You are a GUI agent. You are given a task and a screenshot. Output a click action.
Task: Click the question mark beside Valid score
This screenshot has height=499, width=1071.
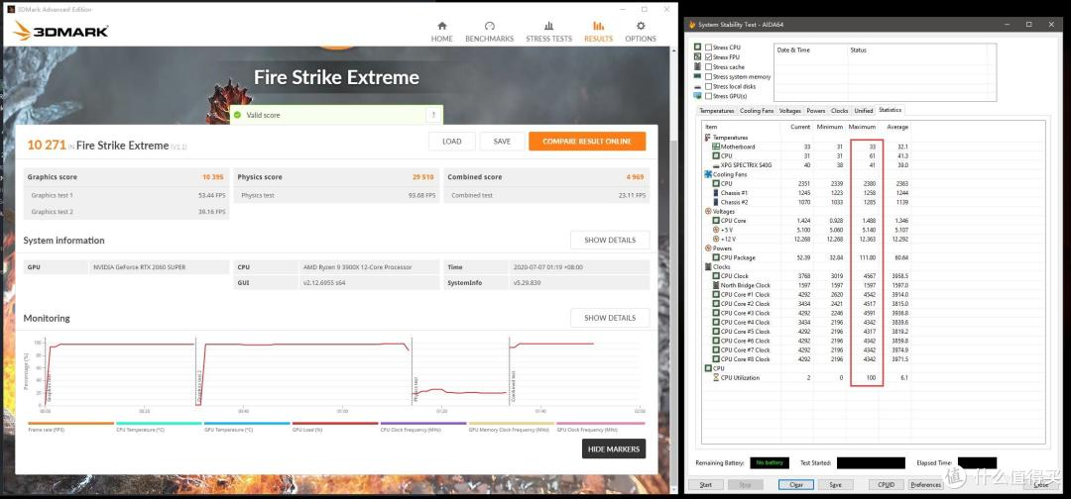click(433, 115)
